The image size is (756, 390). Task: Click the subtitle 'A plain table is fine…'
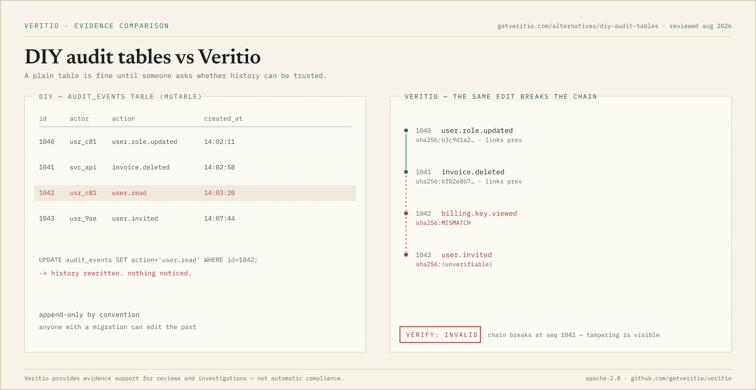coord(176,76)
